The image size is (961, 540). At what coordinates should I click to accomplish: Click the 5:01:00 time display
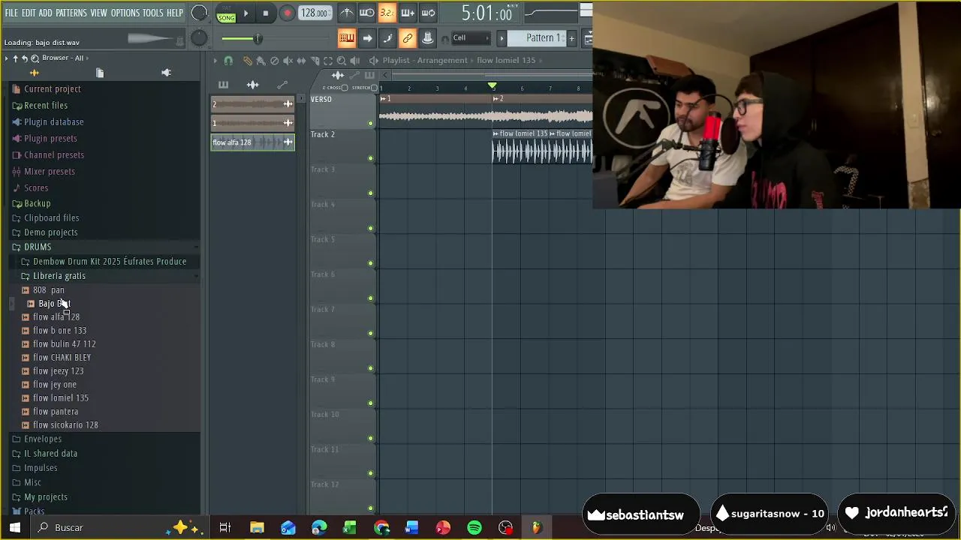click(x=487, y=13)
